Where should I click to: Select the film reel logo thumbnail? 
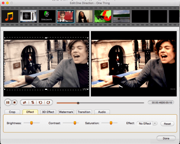tap(47, 16)
